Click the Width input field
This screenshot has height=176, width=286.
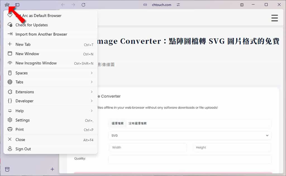148,147
